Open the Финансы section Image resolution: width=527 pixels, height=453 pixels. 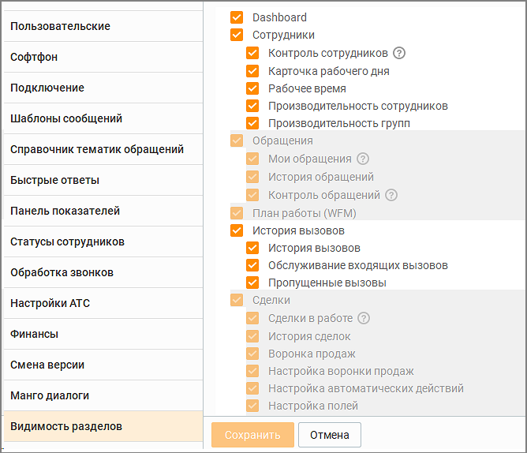(x=103, y=334)
